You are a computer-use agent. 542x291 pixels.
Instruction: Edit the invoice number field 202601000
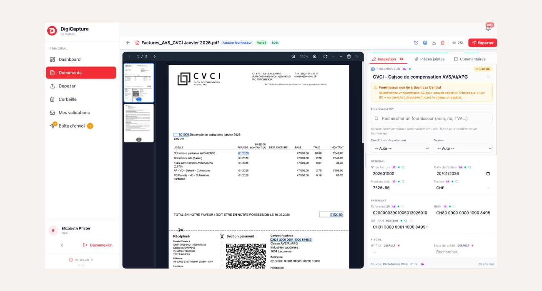pyautogui.click(x=400, y=174)
